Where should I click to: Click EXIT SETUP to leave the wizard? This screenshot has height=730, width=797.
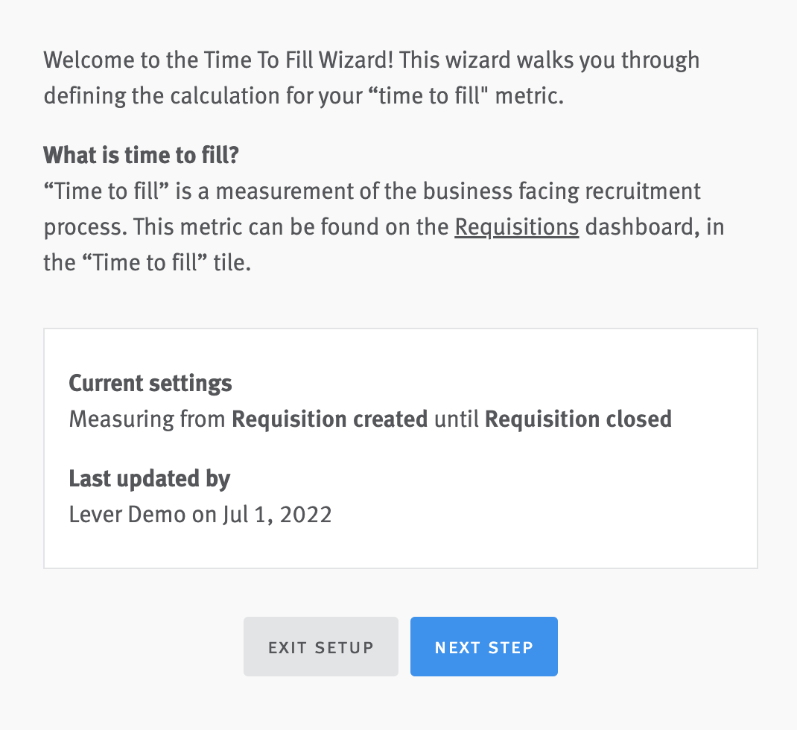(x=320, y=647)
